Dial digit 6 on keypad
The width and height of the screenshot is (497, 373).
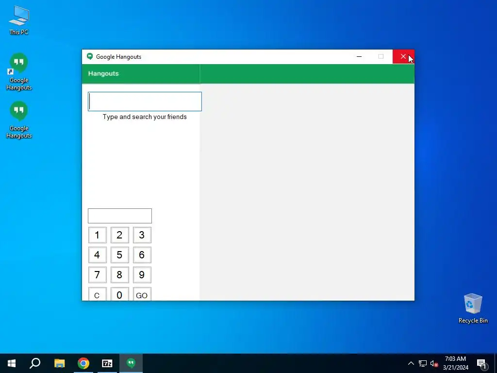pos(142,255)
